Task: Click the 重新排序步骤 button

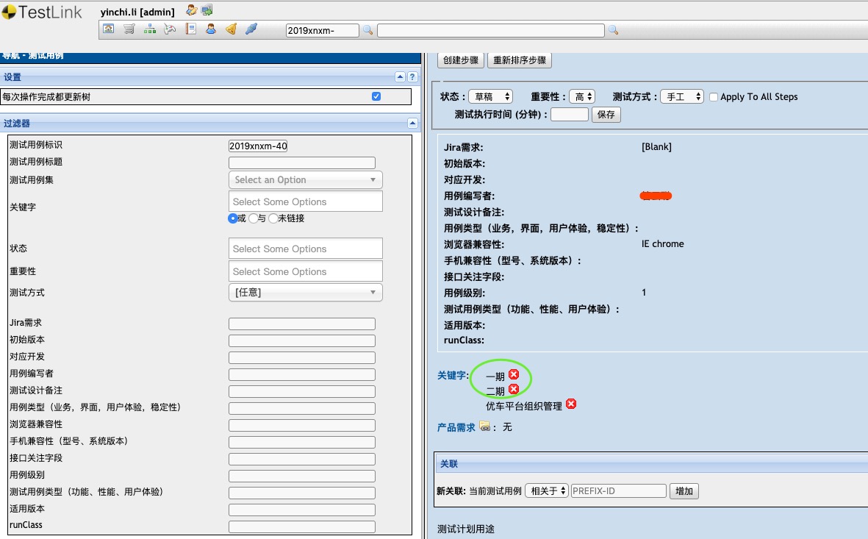Action: [x=519, y=60]
